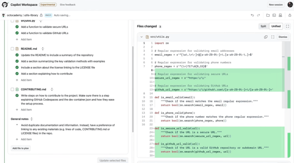Toggle the src/utils.py checkbox
The height and width of the screenshot is (163, 294).
(x=13, y=21)
